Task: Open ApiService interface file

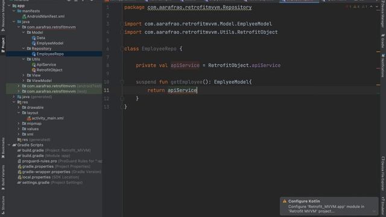Action: pos(46,64)
